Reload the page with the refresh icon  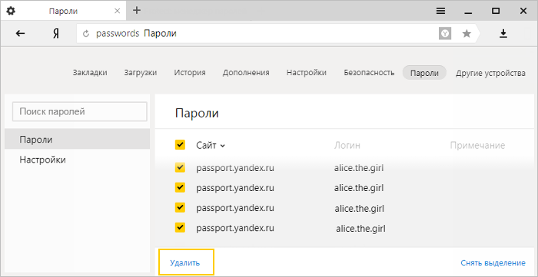[86, 34]
